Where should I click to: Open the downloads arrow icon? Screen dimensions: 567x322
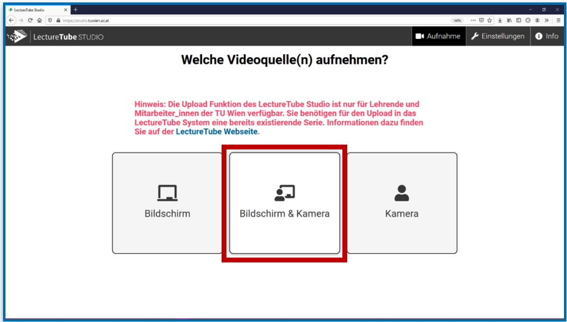tap(500, 21)
